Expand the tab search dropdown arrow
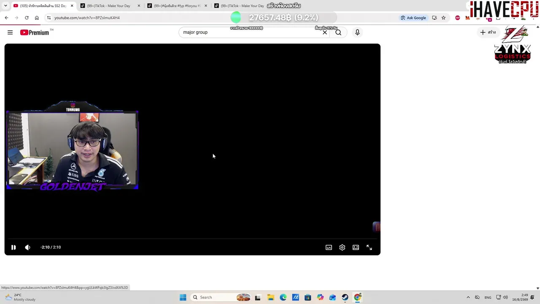This screenshot has width=540, height=304. [x=5, y=6]
